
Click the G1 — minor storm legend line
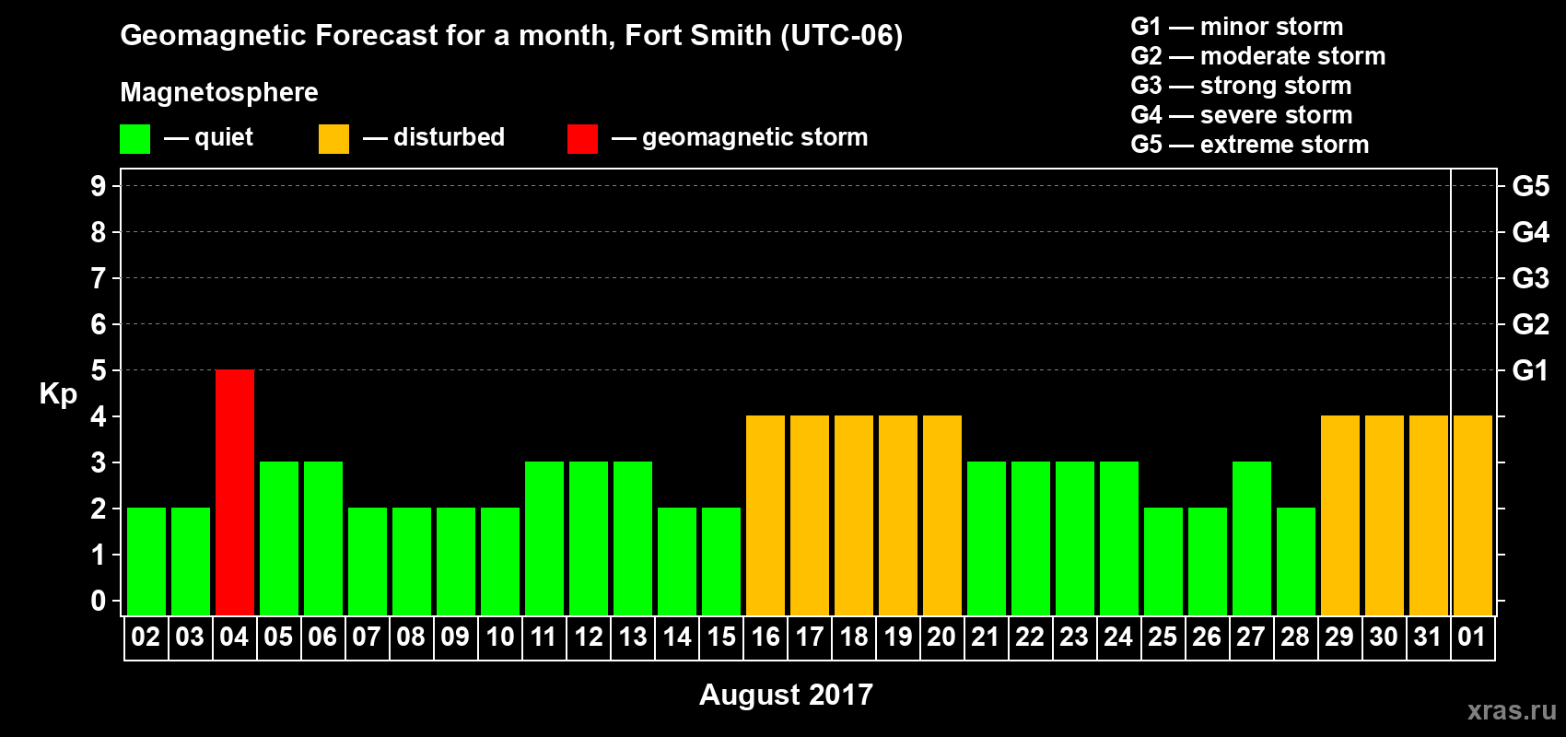(x=1237, y=27)
